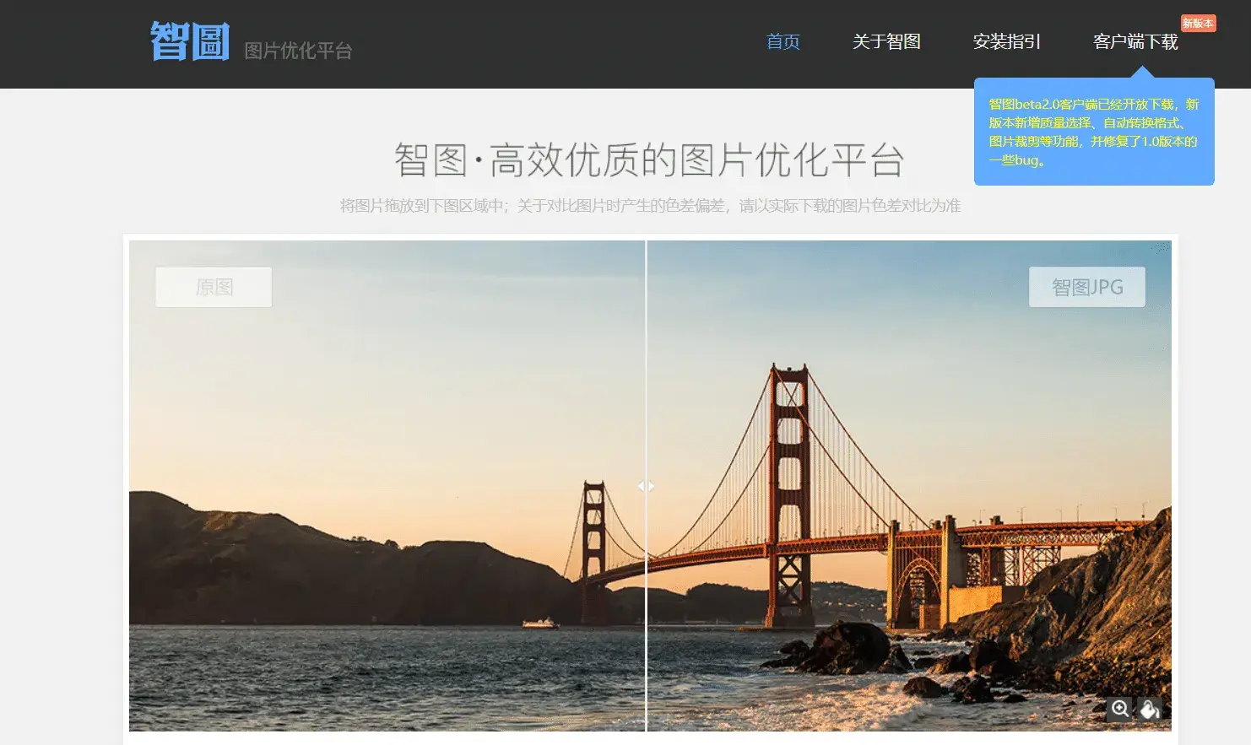Click the 新版本 badge
This screenshot has width=1251, height=745.
click(x=1198, y=23)
